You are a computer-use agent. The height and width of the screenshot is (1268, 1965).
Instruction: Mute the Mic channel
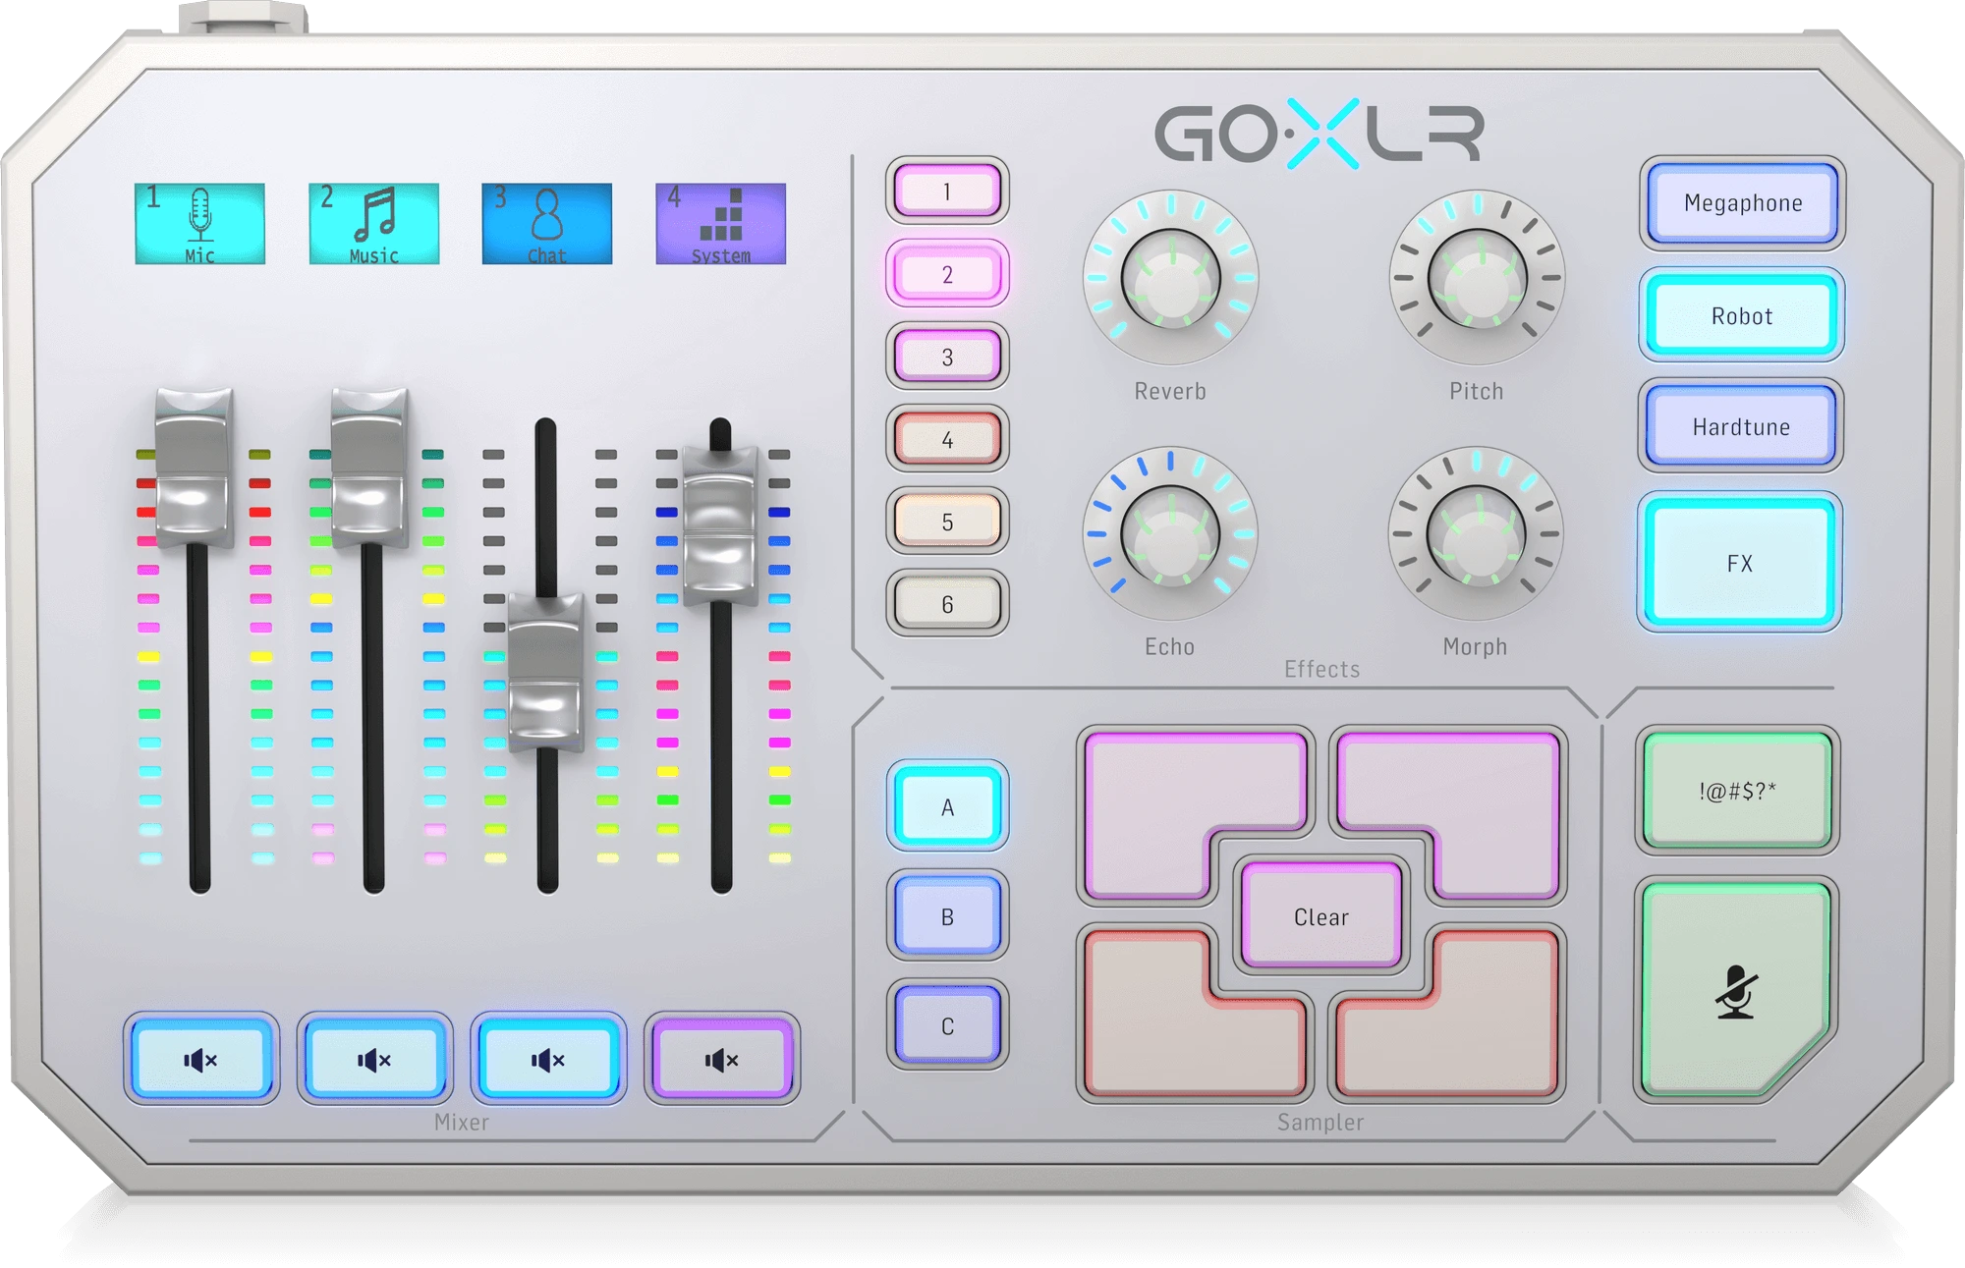[201, 1059]
